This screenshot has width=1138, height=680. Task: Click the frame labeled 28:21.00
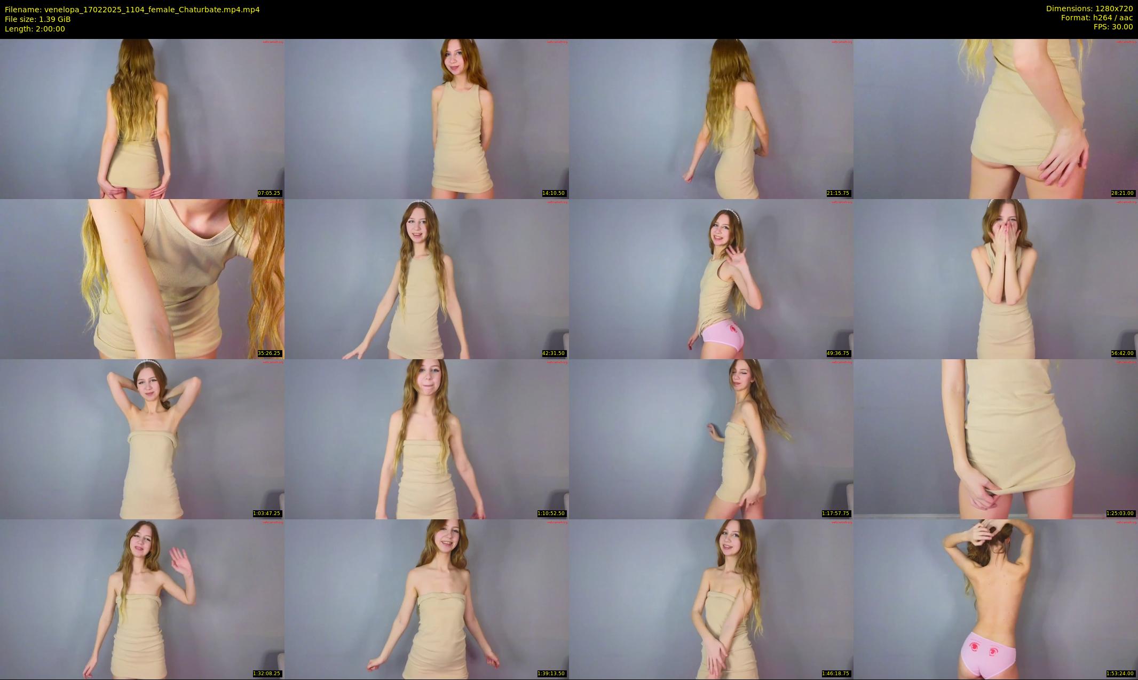tap(995, 118)
